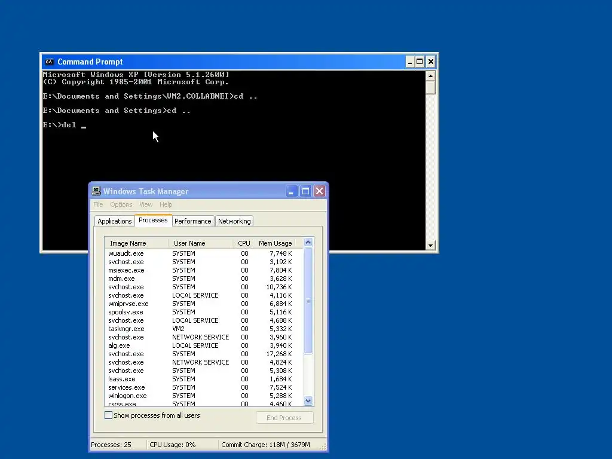Click Command Prompt scrollbar down arrow
612x459 pixels.
point(430,246)
